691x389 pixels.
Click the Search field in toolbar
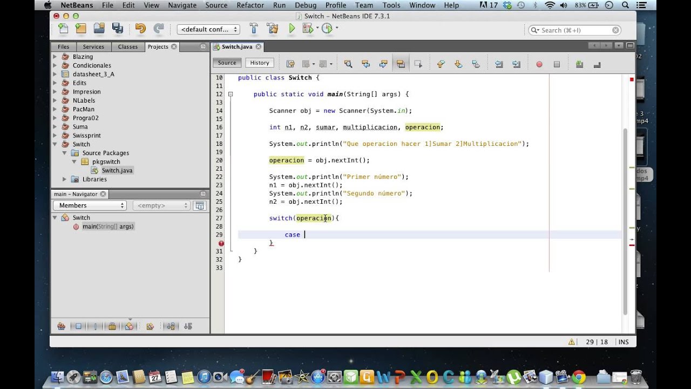(x=574, y=30)
